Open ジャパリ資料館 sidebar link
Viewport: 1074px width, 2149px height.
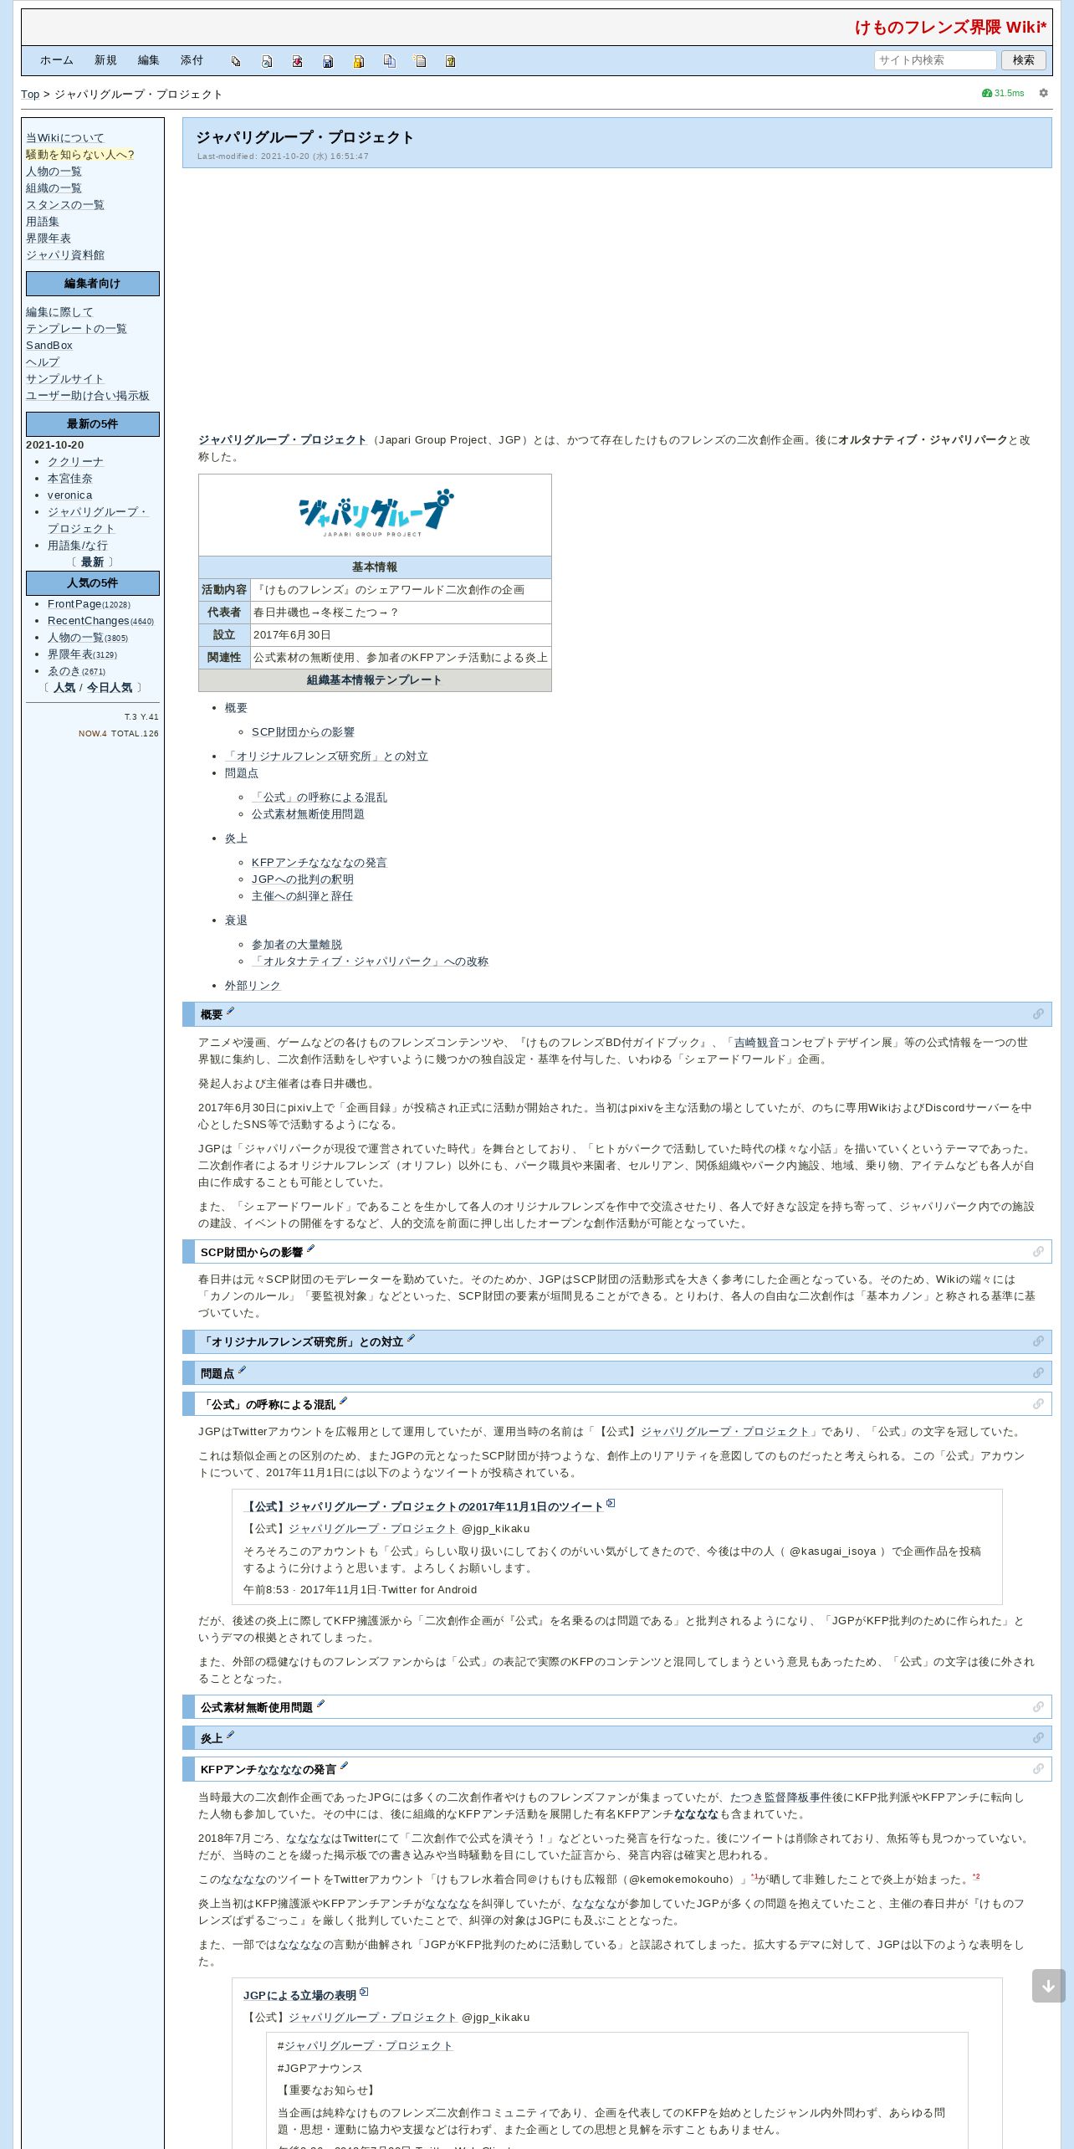click(x=65, y=255)
